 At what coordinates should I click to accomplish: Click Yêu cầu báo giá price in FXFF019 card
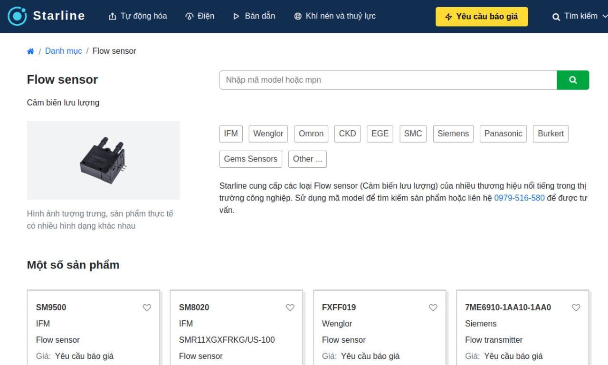370,356
